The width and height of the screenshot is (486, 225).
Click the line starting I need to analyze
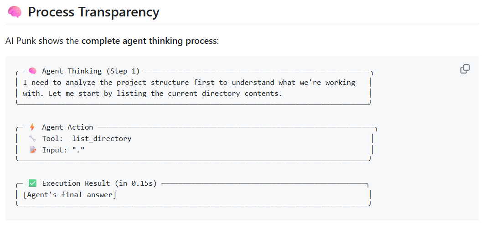coord(189,83)
